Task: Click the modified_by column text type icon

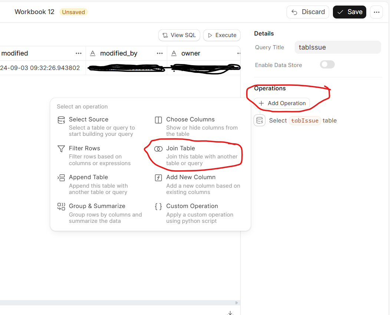Action: coord(93,53)
